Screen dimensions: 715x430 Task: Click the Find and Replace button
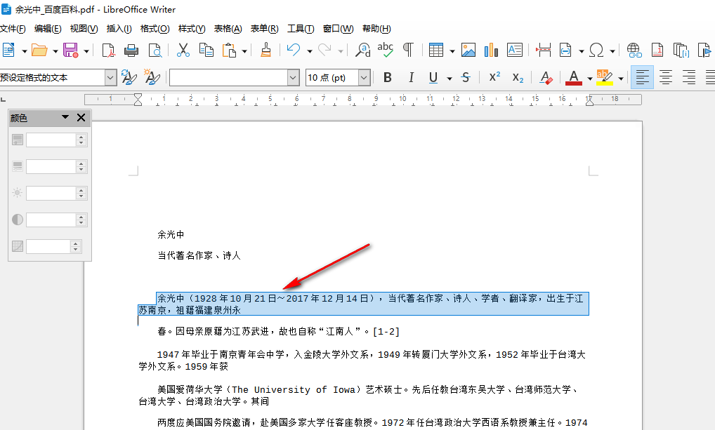click(x=363, y=50)
